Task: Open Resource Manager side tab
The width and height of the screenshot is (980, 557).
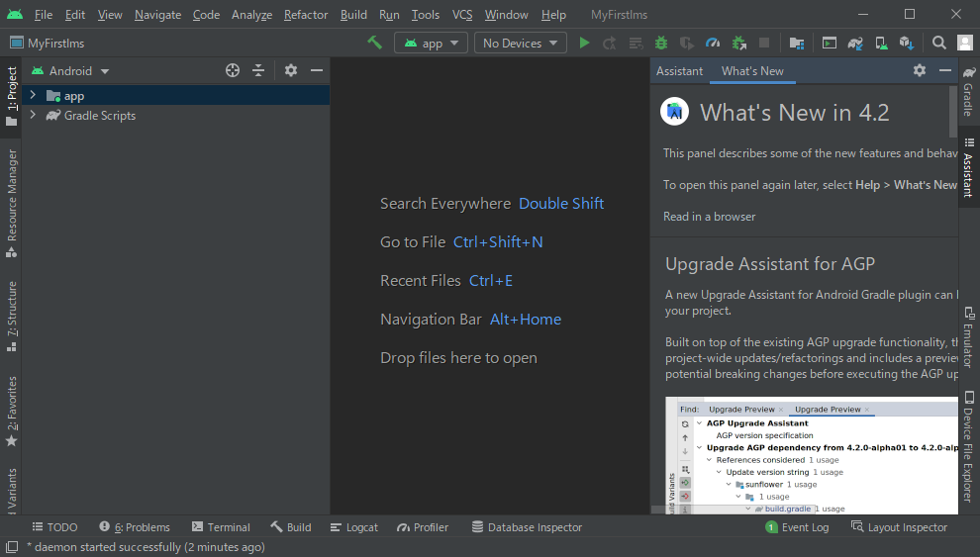Action: (11, 202)
